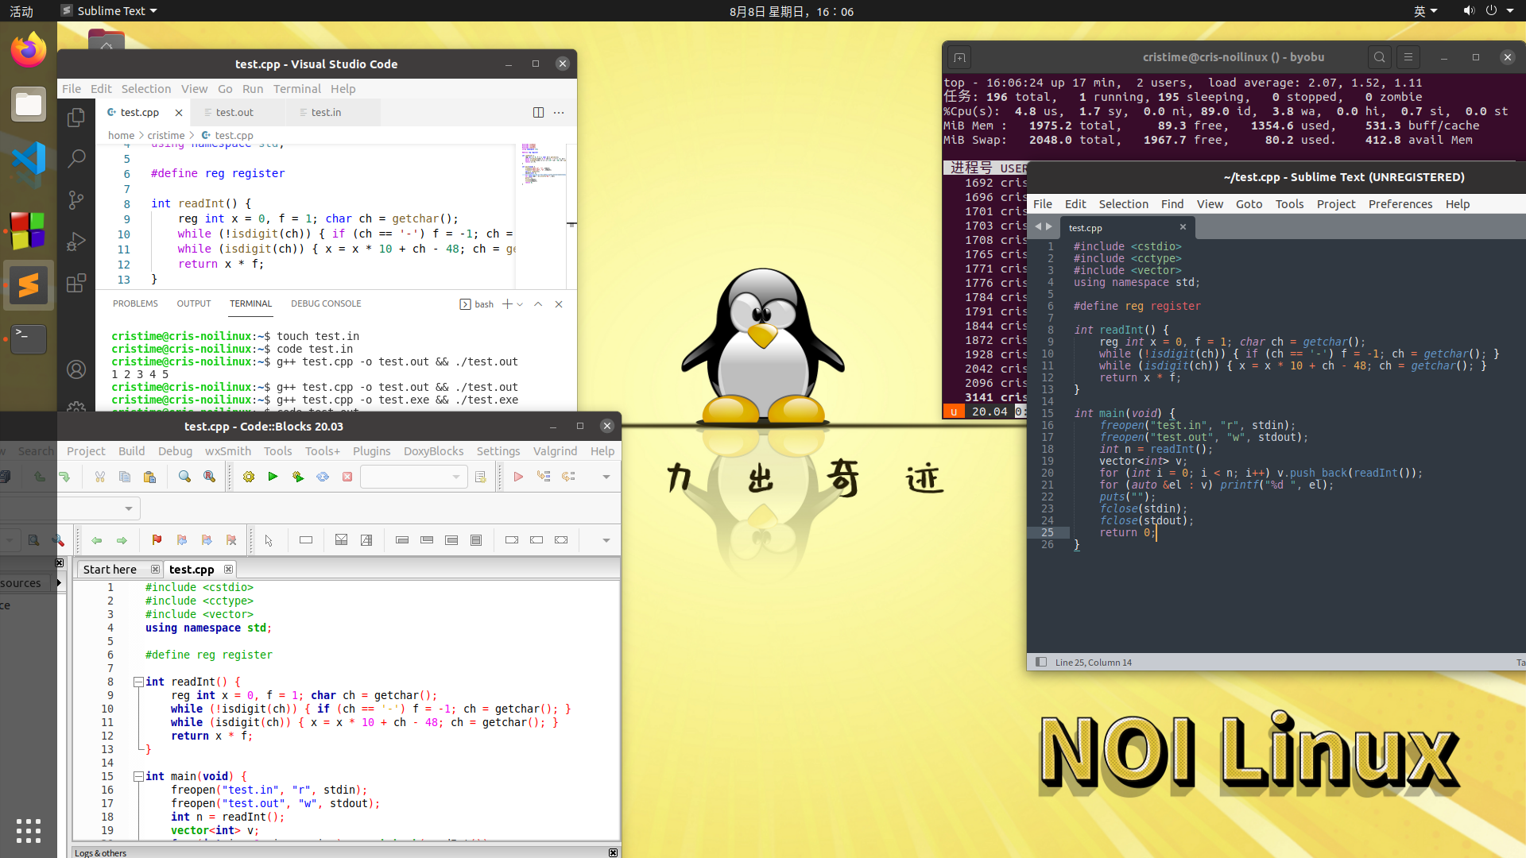Open input source 英 dropdown
Screen dimensions: 1526x858
click(1425, 11)
